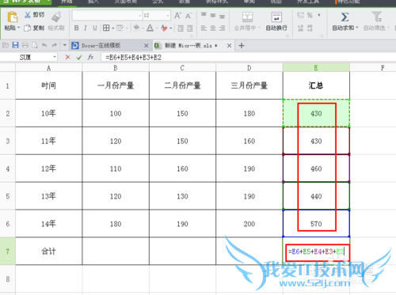
Task: Open the Name Box SUM dropdown arrow
Action: [x=54, y=57]
